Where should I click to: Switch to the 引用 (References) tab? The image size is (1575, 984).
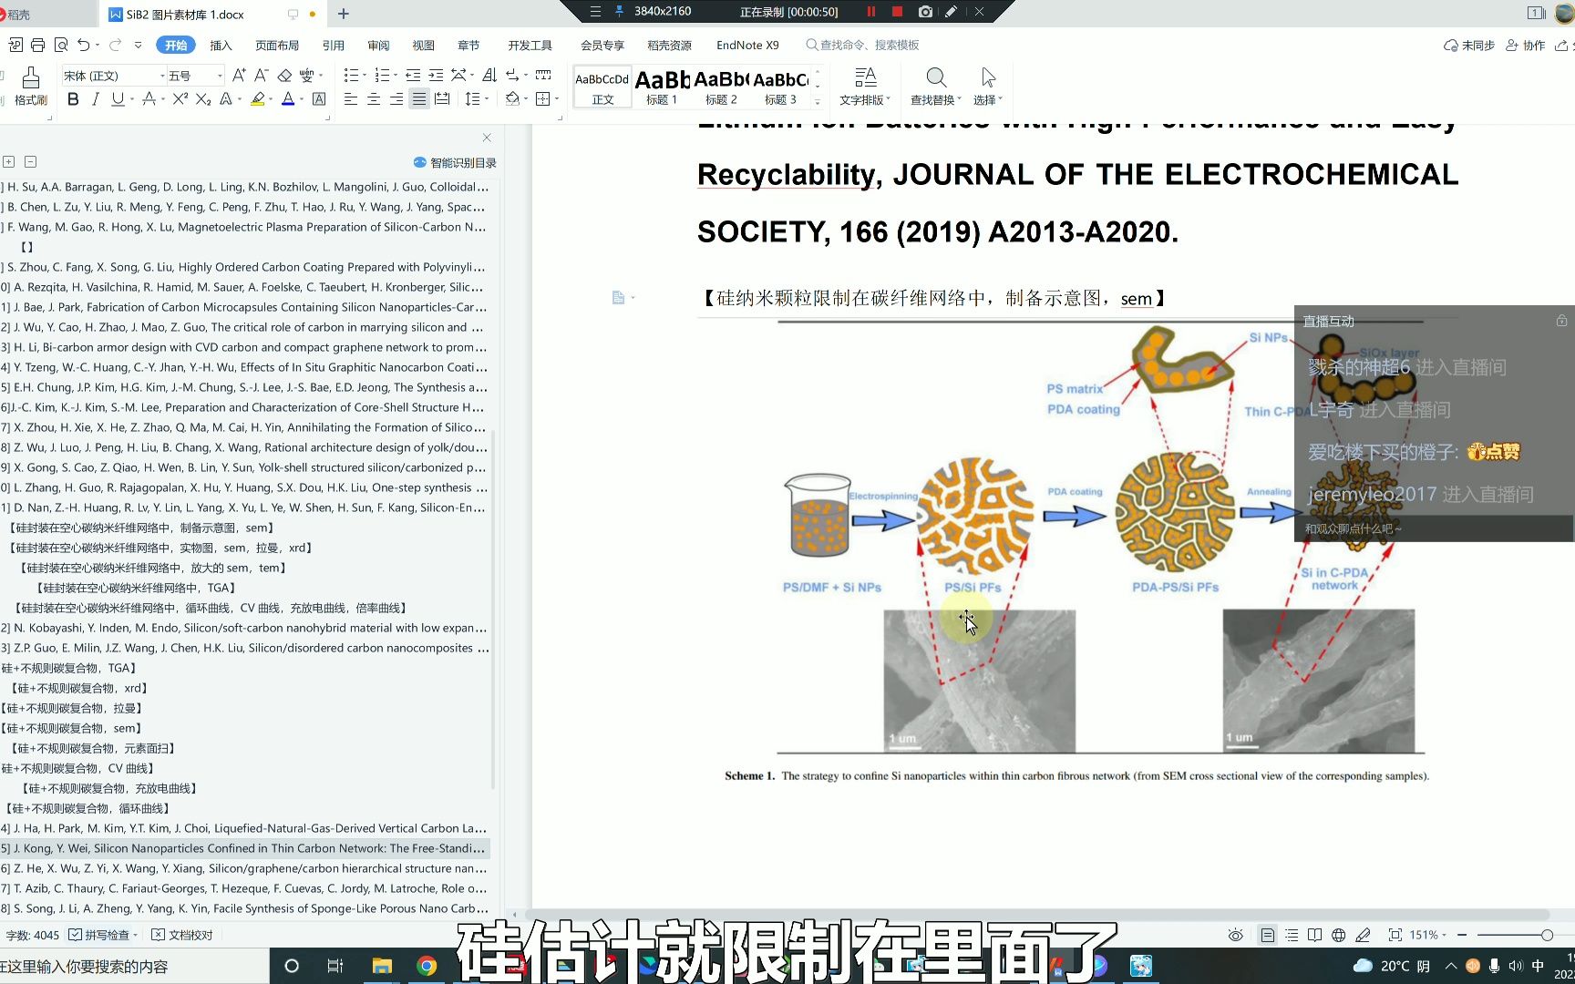coord(334,45)
